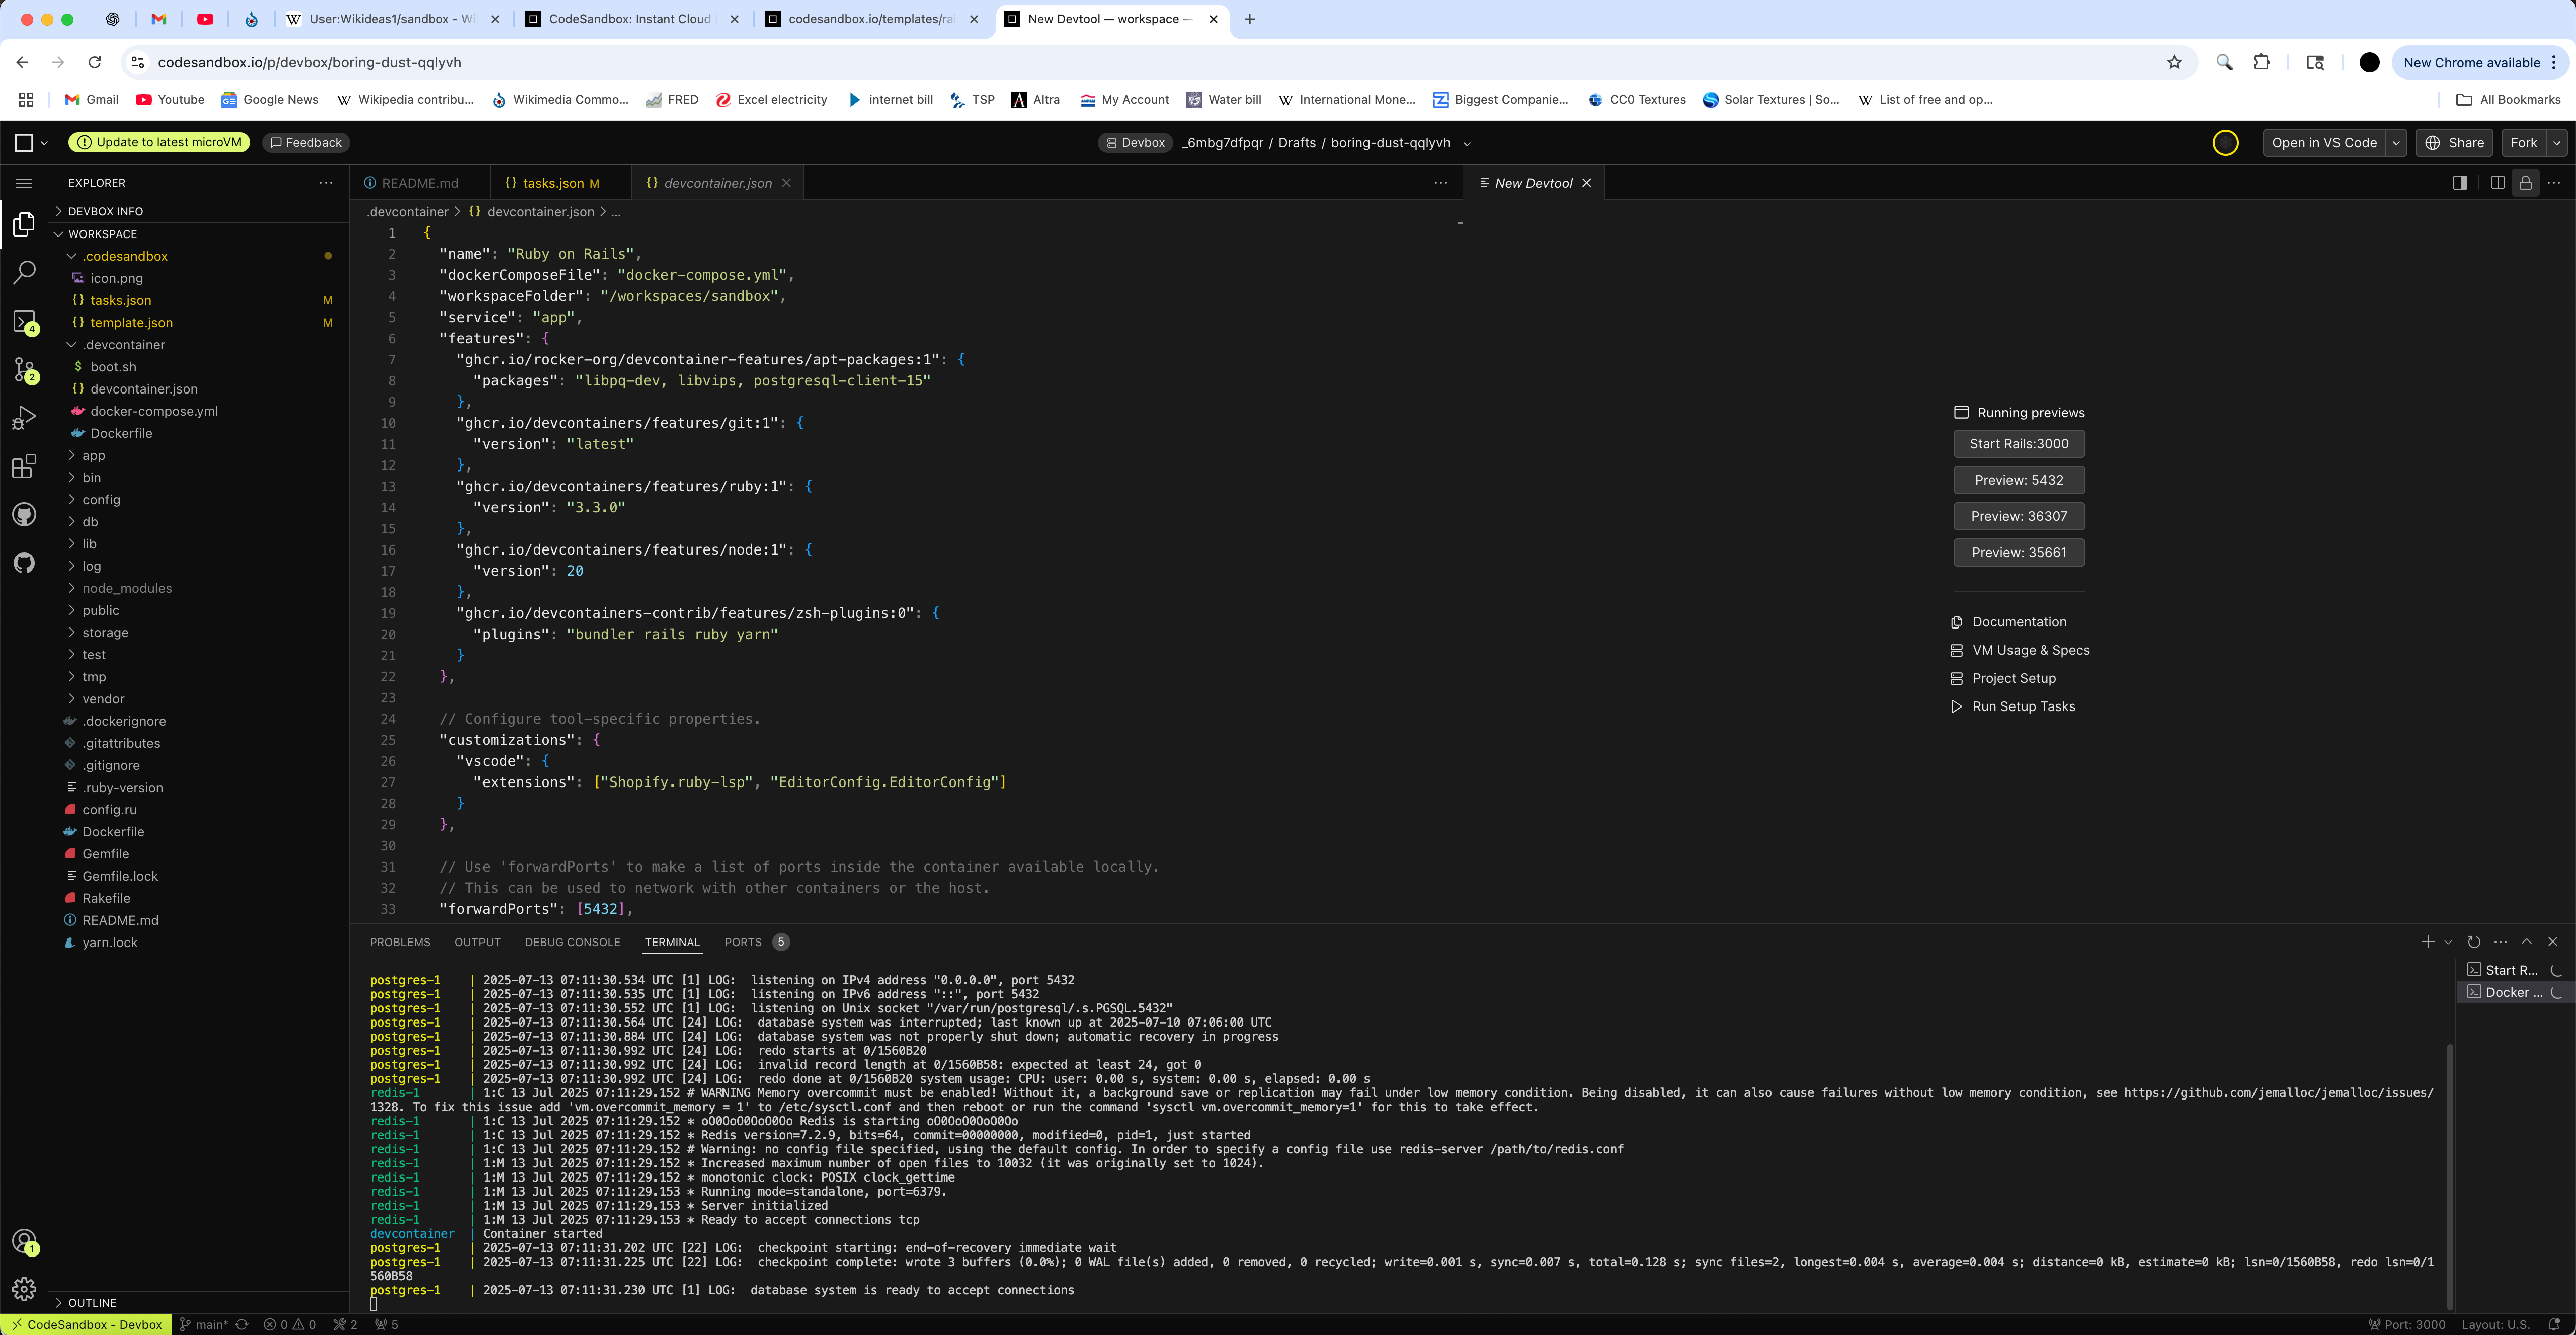
Task: Open Gemfile.lock in the explorer
Action: 120,876
